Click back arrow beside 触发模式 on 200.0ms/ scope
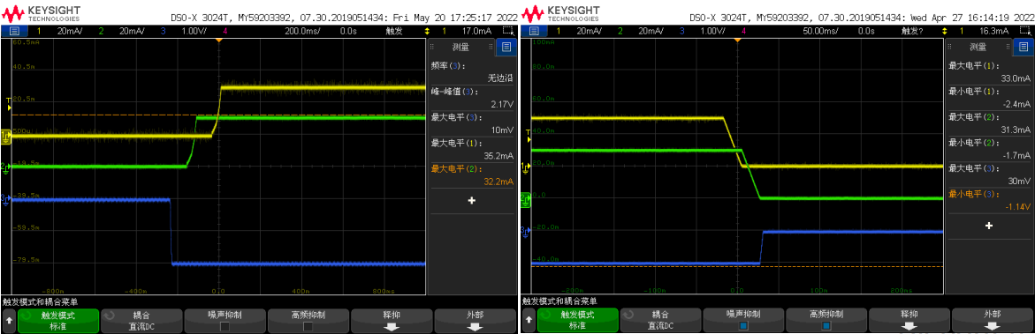This screenshot has height=334, width=1035. tap(9, 320)
